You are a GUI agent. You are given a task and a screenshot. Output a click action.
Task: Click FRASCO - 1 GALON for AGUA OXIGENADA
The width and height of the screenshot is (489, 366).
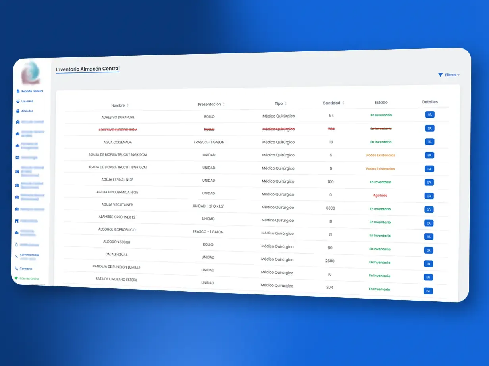[x=209, y=142]
